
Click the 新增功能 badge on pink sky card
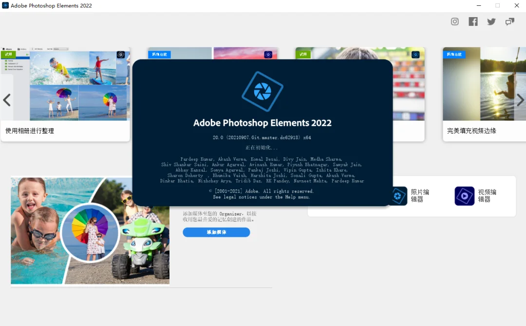[160, 55]
